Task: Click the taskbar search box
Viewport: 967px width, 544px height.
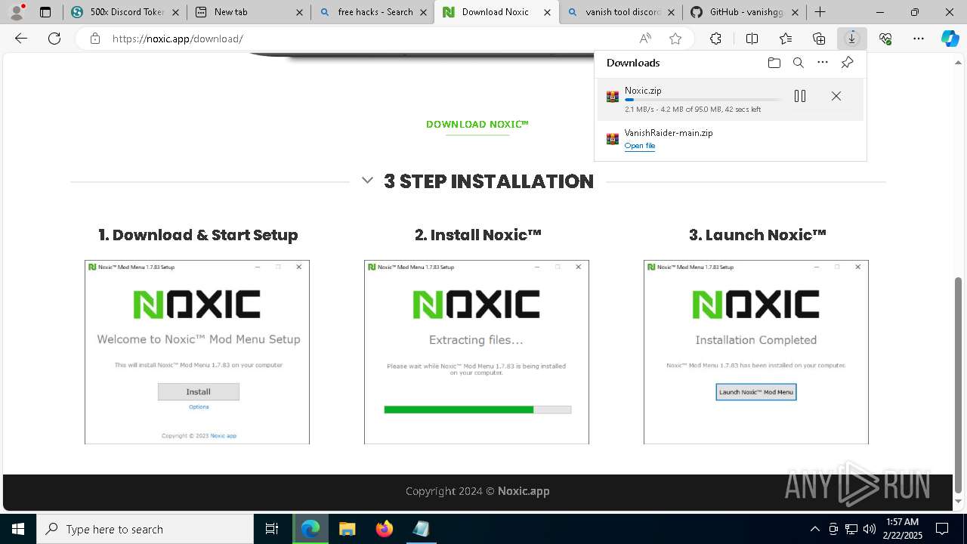Action: click(145, 529)
